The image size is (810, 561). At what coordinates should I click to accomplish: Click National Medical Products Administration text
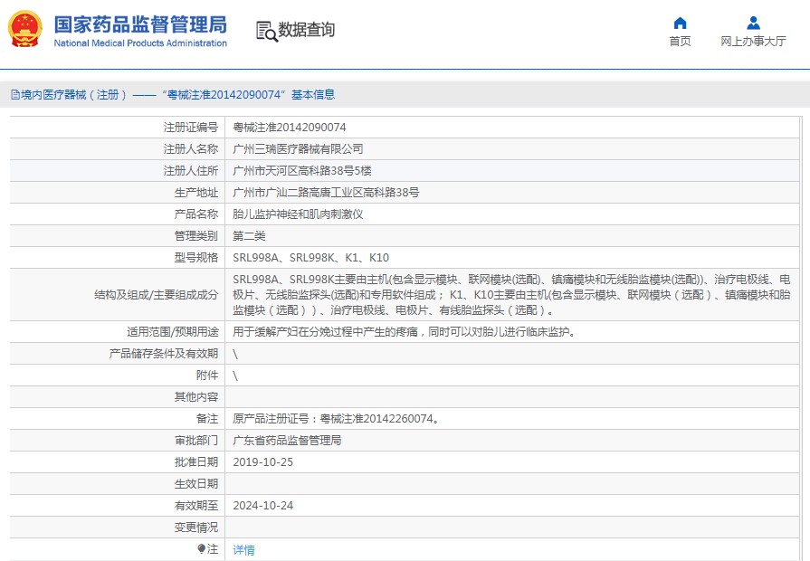140,43
